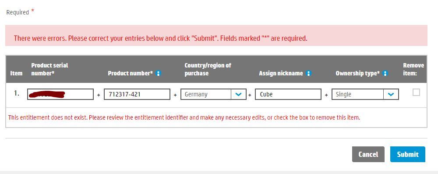The image size is (438, 174).
Task: Open the Assign nickname info icon
Action: pyautogui.click(x=308, y=73)
